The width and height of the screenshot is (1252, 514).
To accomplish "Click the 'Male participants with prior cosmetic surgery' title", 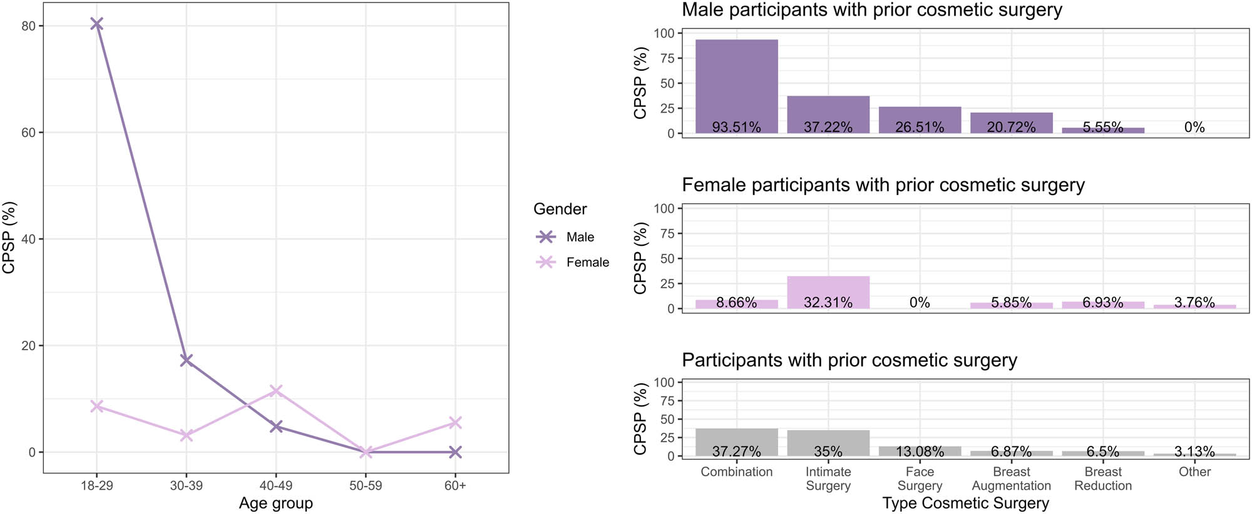I will point(871,11).
